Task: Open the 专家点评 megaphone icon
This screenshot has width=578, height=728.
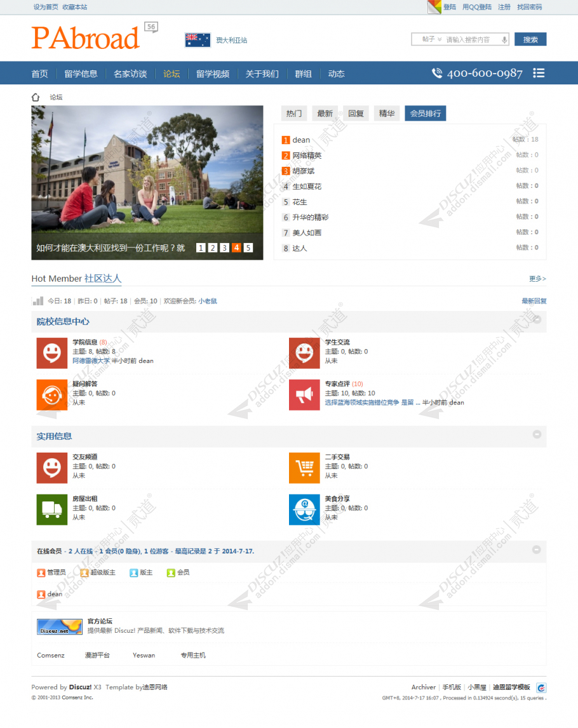Action: (x=304, y=395)
